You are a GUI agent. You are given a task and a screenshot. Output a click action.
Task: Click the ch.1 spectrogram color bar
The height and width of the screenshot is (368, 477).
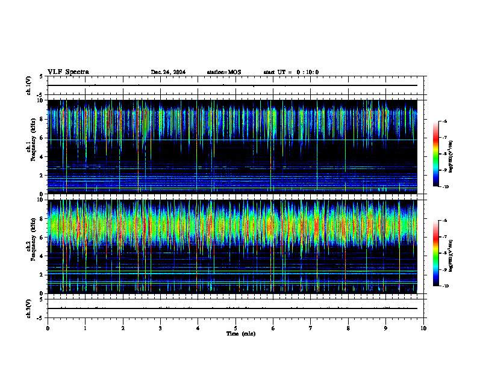pos(435,154)
